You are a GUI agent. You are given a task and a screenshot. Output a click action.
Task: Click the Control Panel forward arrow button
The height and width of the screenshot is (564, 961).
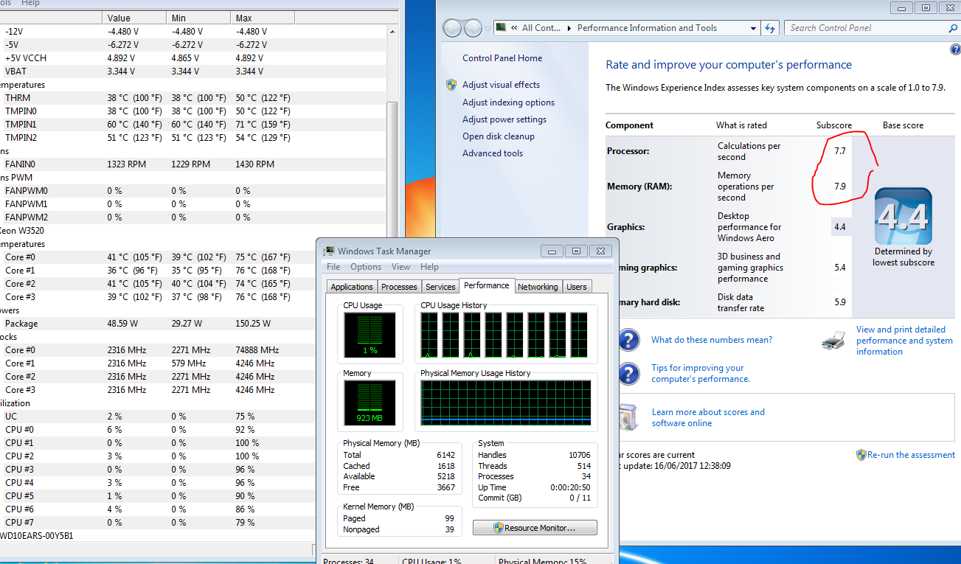pyautogui.click(x=473, y=28)
